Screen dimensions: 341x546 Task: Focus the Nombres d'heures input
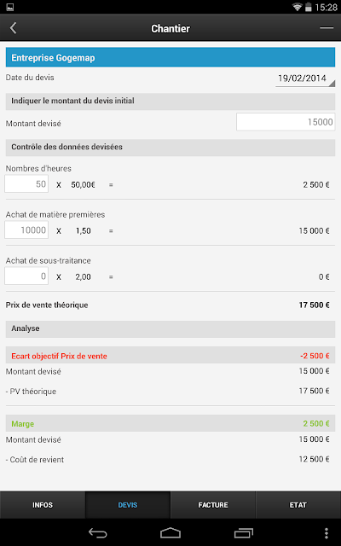point(26,184)
